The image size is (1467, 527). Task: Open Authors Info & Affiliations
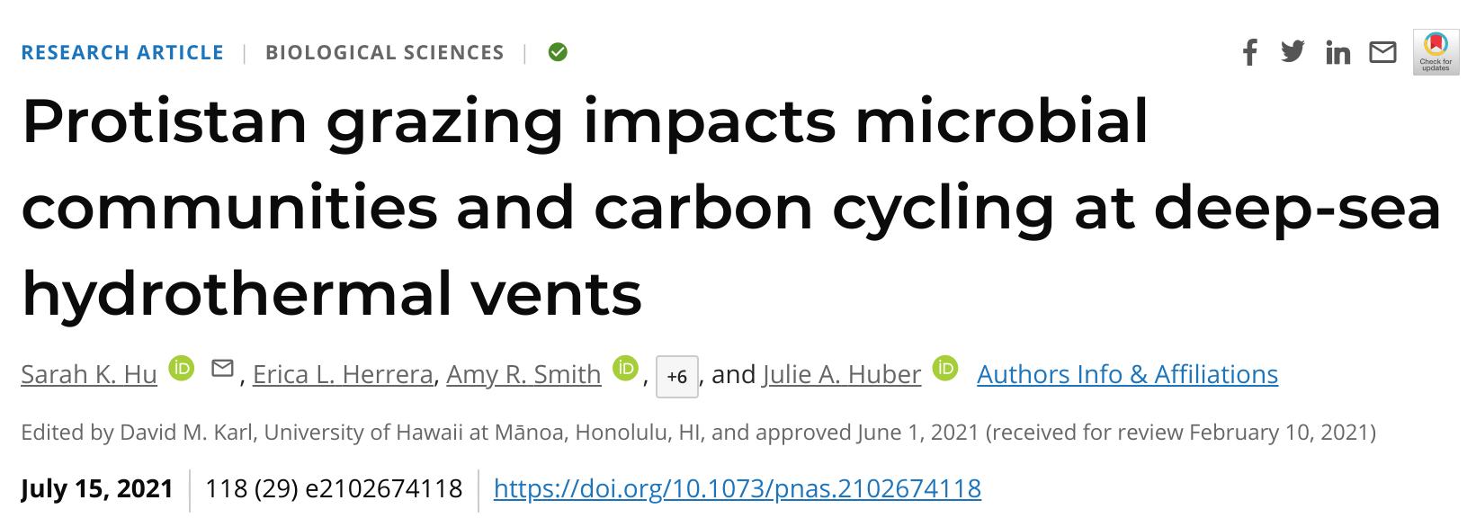pos(1127,374)
